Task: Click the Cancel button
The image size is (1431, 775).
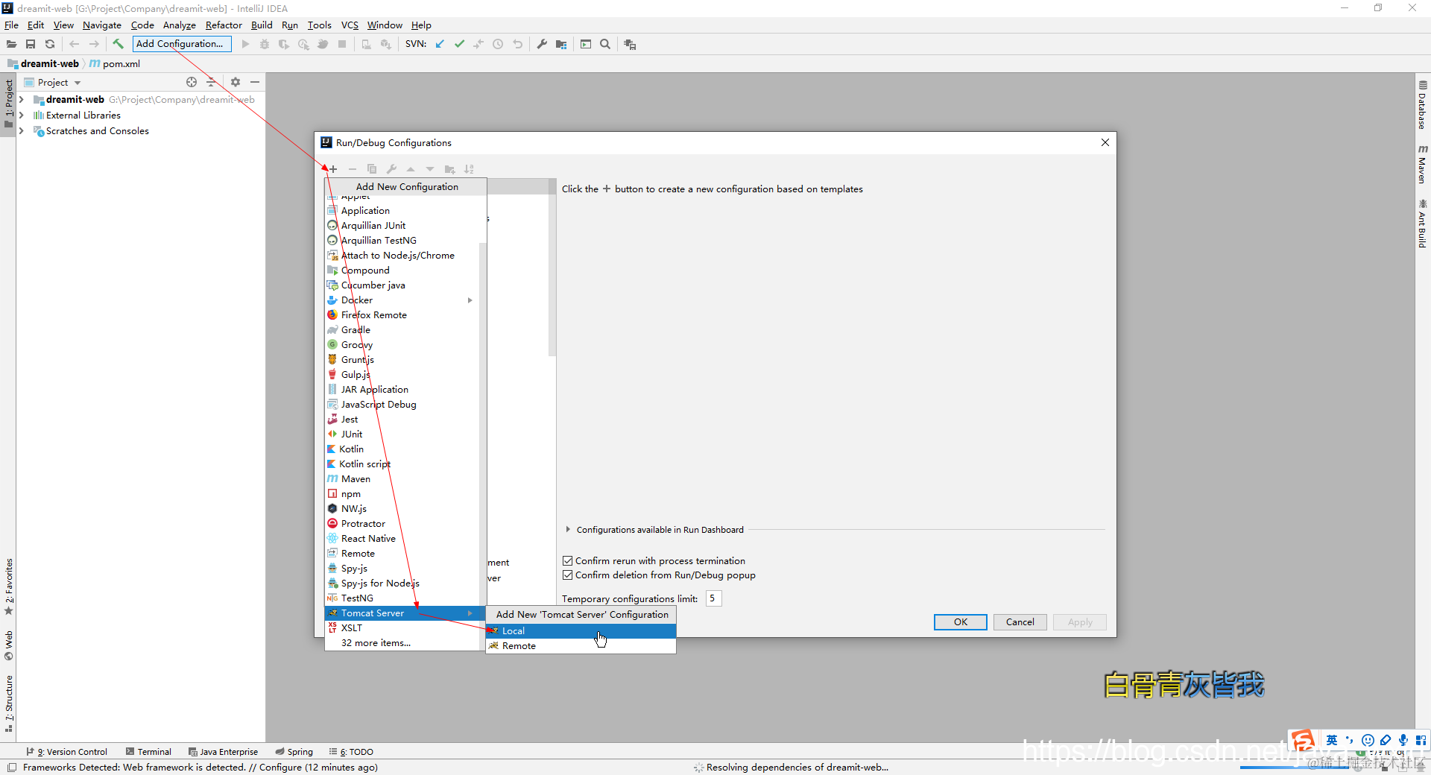Action: 1020,622
